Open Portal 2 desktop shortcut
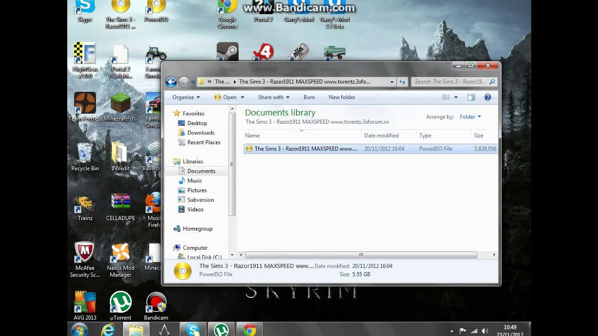Image resolution: width=598 pixels, height=336 pixels. point(263,11)
